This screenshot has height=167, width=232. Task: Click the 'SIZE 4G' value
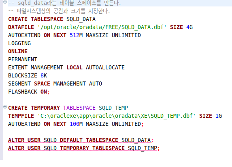point(181,27)
